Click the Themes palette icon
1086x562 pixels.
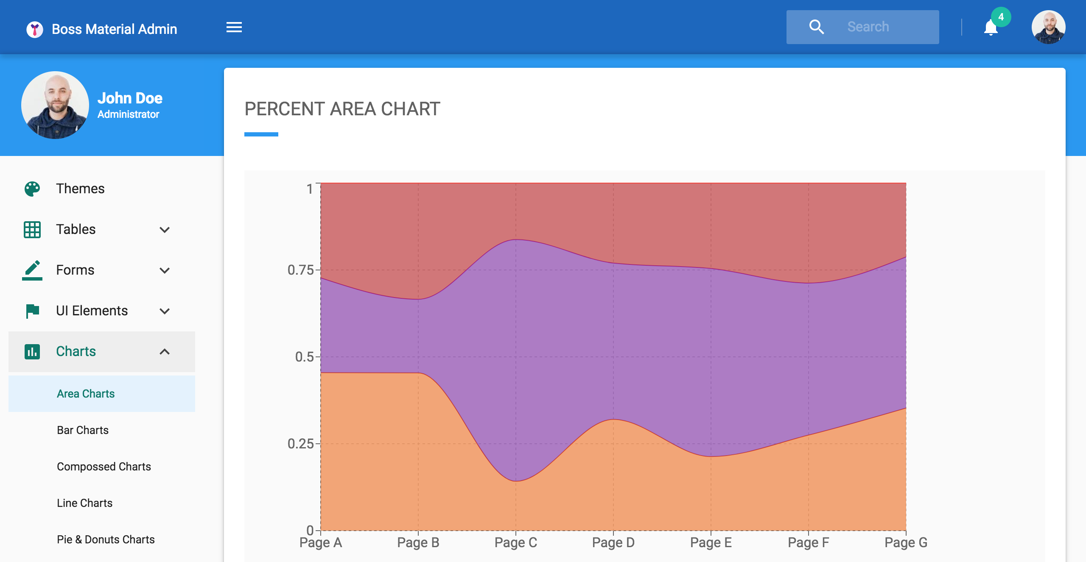32,189
